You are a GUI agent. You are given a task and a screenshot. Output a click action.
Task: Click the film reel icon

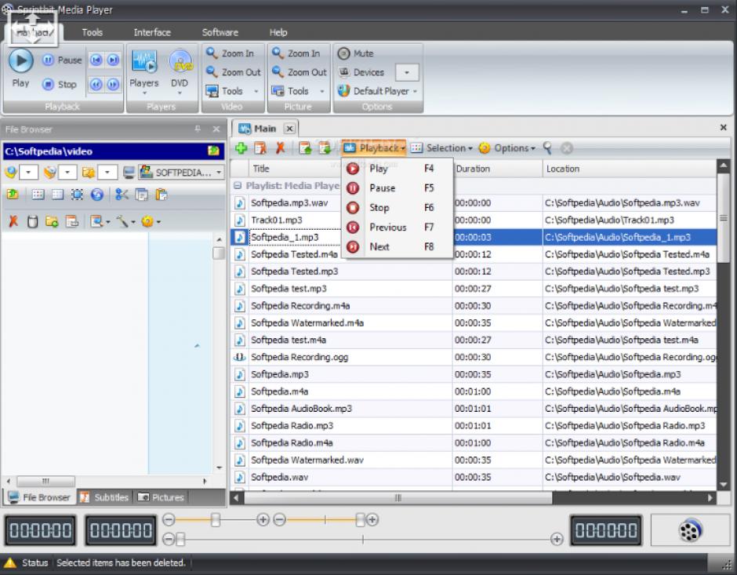pos(690,530)
